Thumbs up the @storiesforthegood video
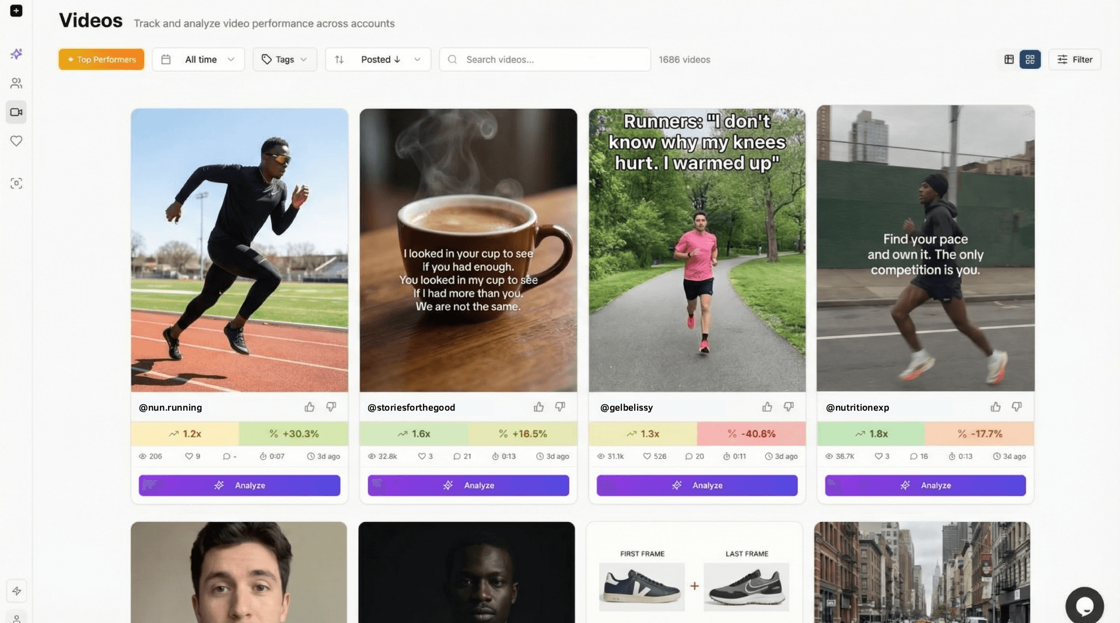This screenshot has height=623, width=1120. point(538,407)
